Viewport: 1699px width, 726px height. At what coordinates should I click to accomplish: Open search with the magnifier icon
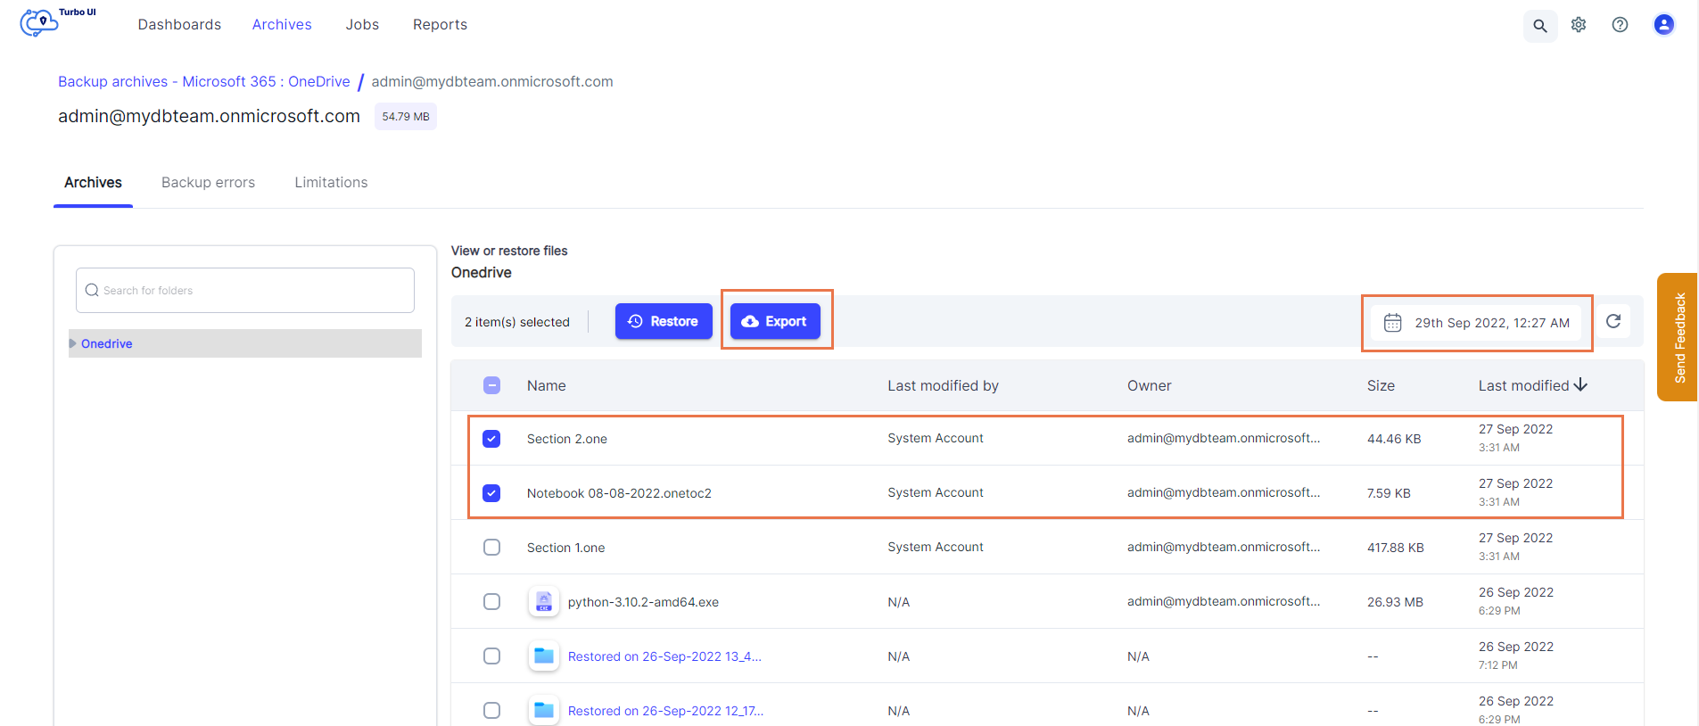pyautogui.click(x=1539, y=26)
